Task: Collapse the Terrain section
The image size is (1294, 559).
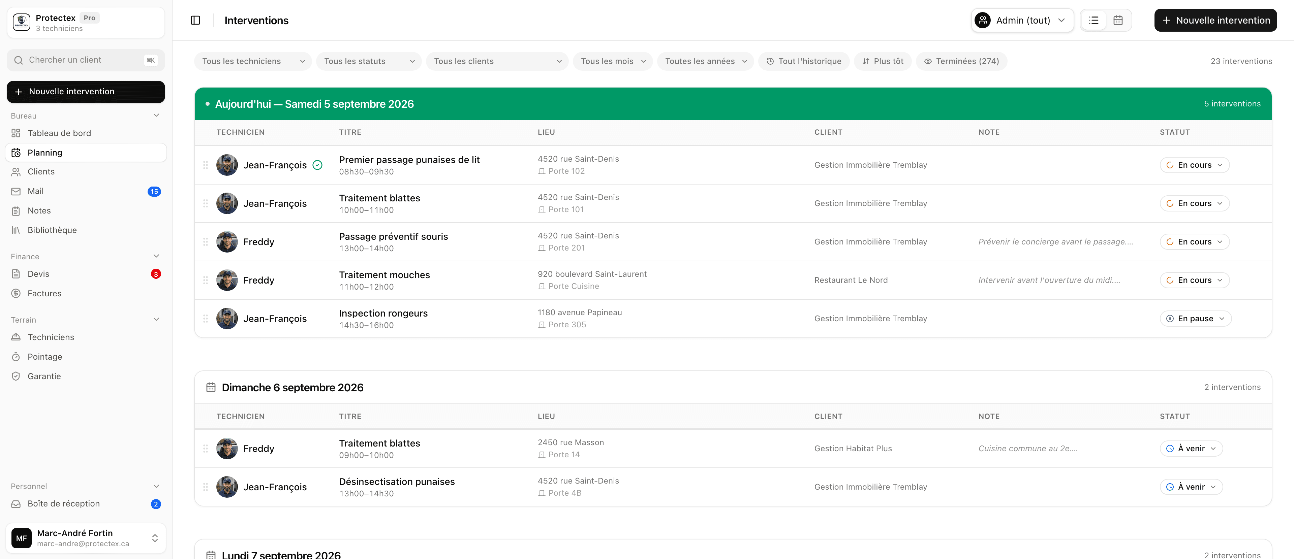Action: pyautogui.click(x=156, y=319)
